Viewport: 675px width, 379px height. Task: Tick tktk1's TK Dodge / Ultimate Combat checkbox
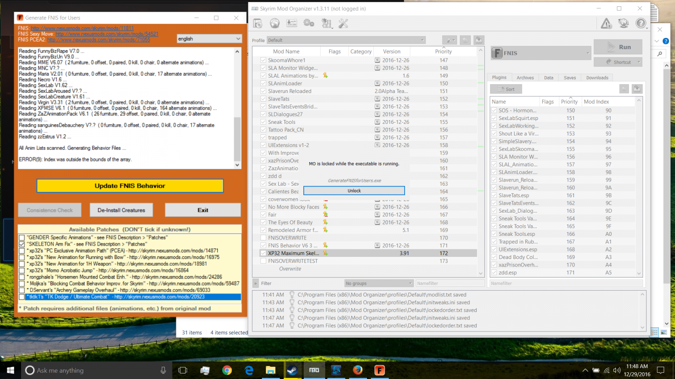(x=22, y=297)
